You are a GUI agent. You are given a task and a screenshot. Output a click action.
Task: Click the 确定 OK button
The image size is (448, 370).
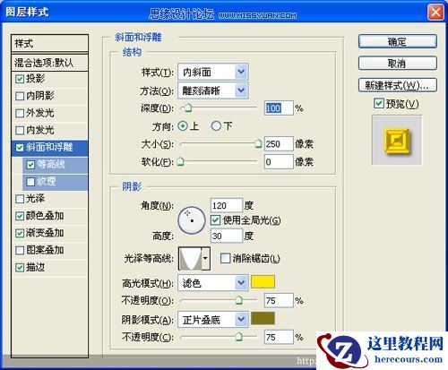pyautogui.click(x=398, y=41)
